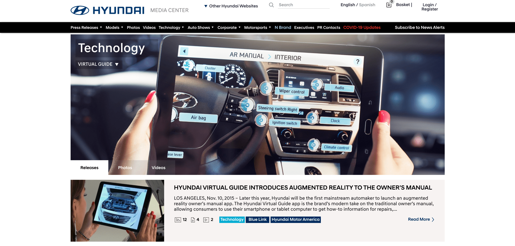Screen dimensions: 515x246
Task: Expand the Corporate menu
Action: pos(229,28)
